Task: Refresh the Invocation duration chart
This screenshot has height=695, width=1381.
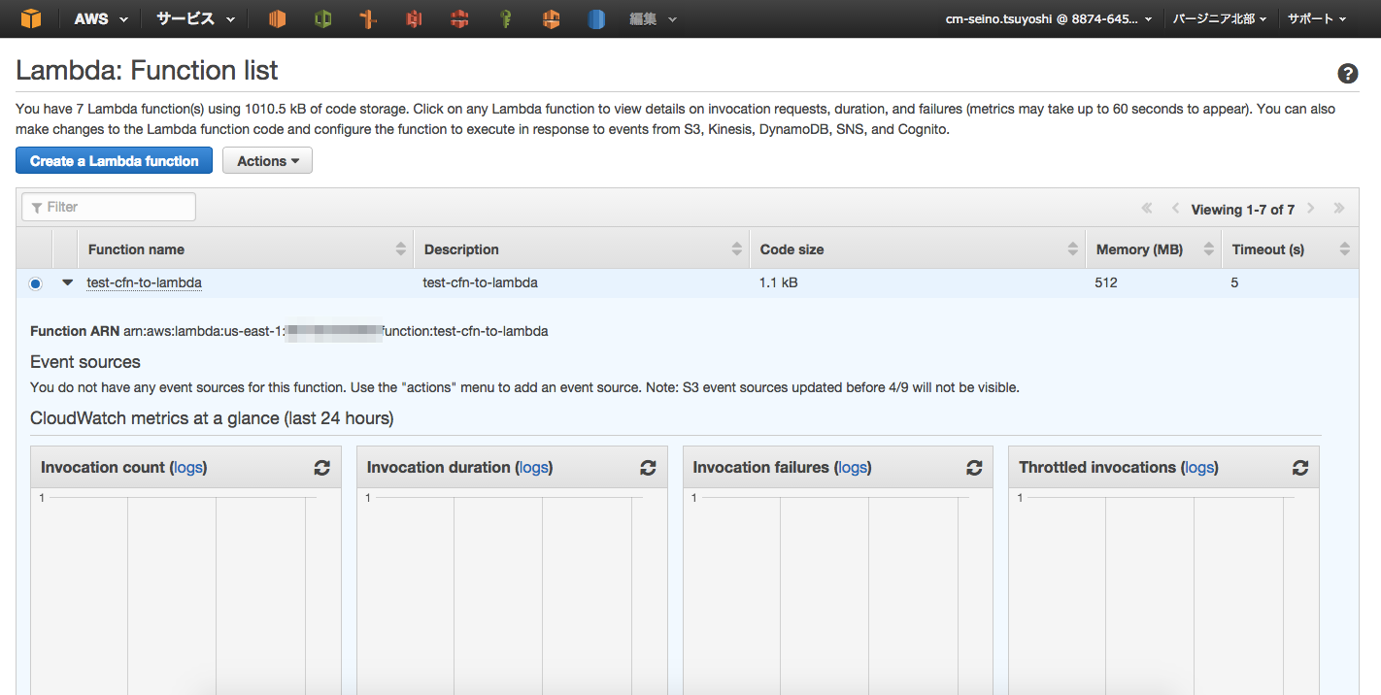Action: [648, 467]
